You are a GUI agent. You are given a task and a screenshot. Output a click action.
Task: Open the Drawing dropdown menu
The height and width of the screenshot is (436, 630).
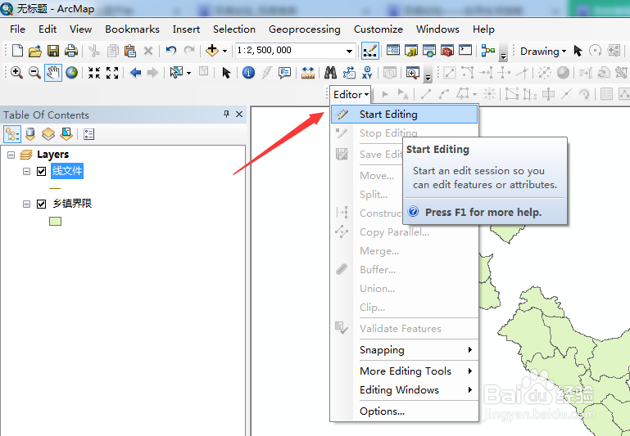pyautogui.click(x=543, y=52)
